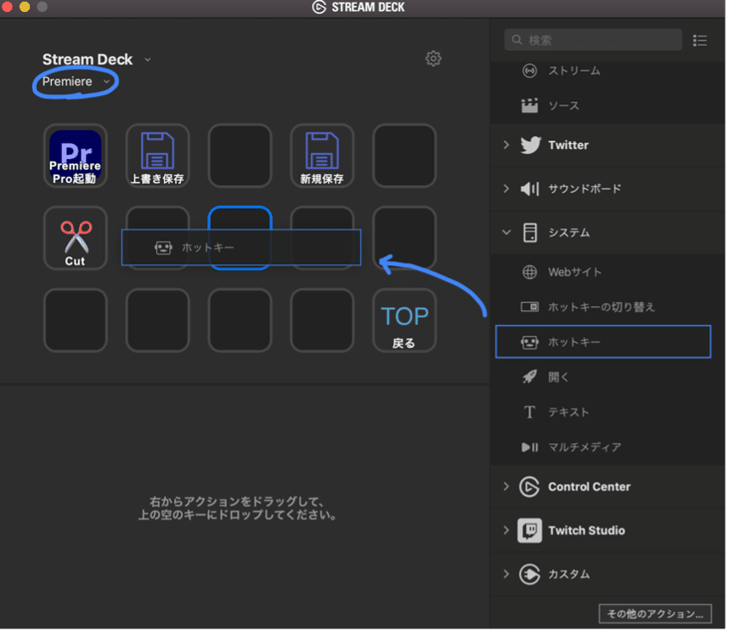Screen dimensions: 729x631
Task: Select the highlighted empty middle-row key
Action: point(240,238)
